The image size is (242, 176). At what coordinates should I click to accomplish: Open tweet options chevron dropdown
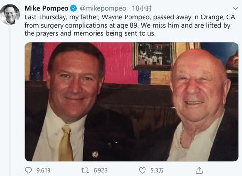[x=236, y=8]
